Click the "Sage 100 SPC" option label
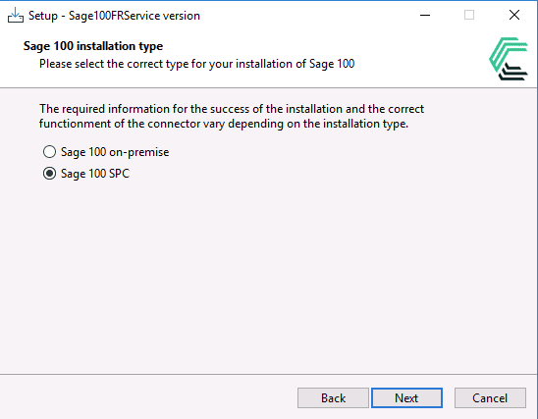Screen dimensions: 538x419 pos(95,174)
